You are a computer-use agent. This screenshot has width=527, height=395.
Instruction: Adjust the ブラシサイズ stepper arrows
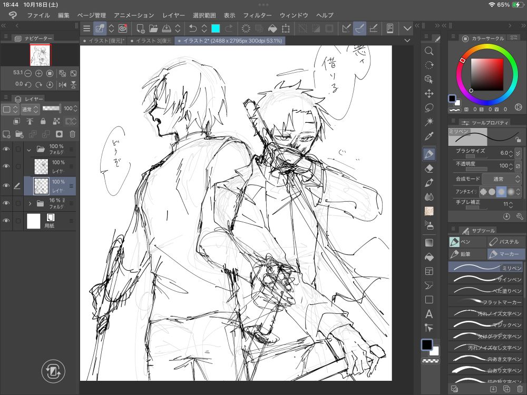511,153
